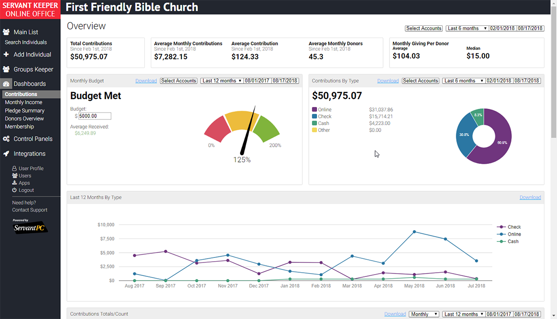557x319 pixels.
Task: Click the Add Individual plus icon
Action: click(x=6, y=54)
